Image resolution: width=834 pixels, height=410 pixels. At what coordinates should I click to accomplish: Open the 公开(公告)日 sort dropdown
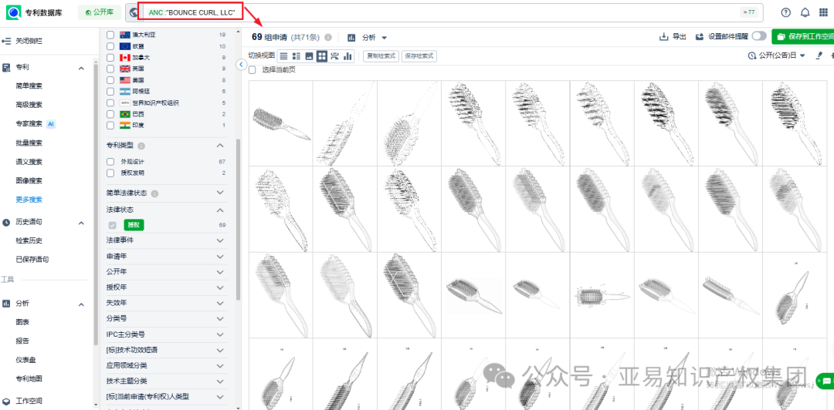tap(777, 55)
